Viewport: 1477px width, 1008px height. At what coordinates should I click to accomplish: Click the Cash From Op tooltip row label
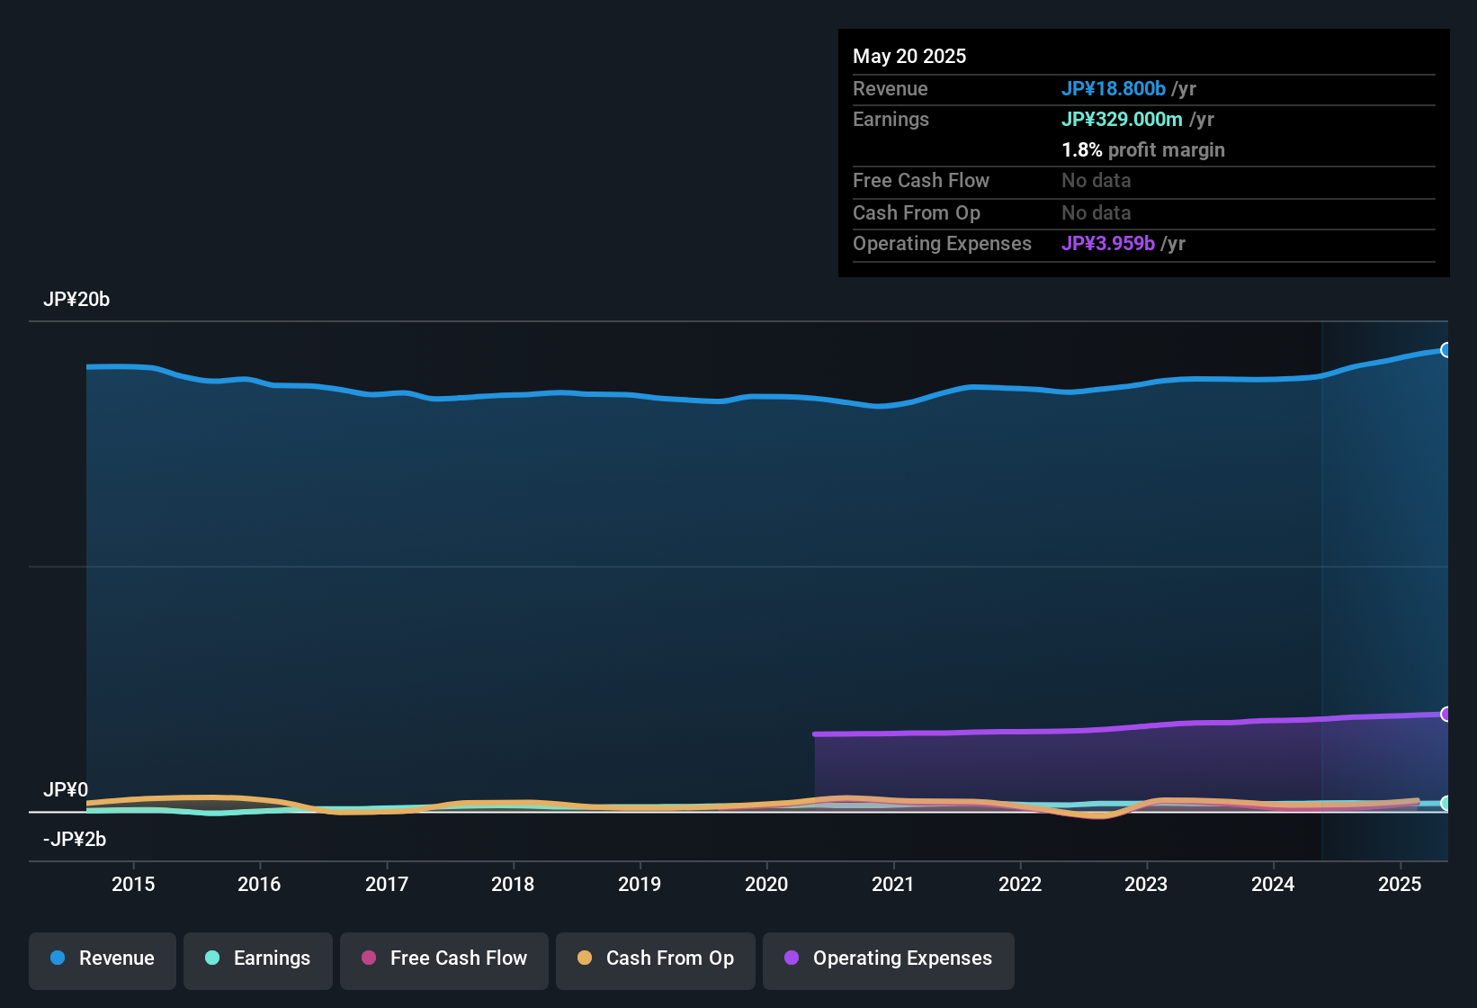pos(917,212)
